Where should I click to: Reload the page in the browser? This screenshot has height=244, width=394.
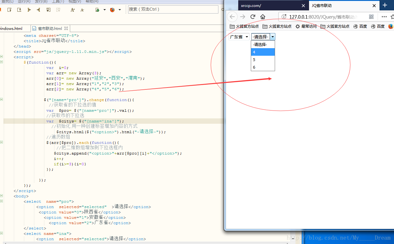[253, 17]
